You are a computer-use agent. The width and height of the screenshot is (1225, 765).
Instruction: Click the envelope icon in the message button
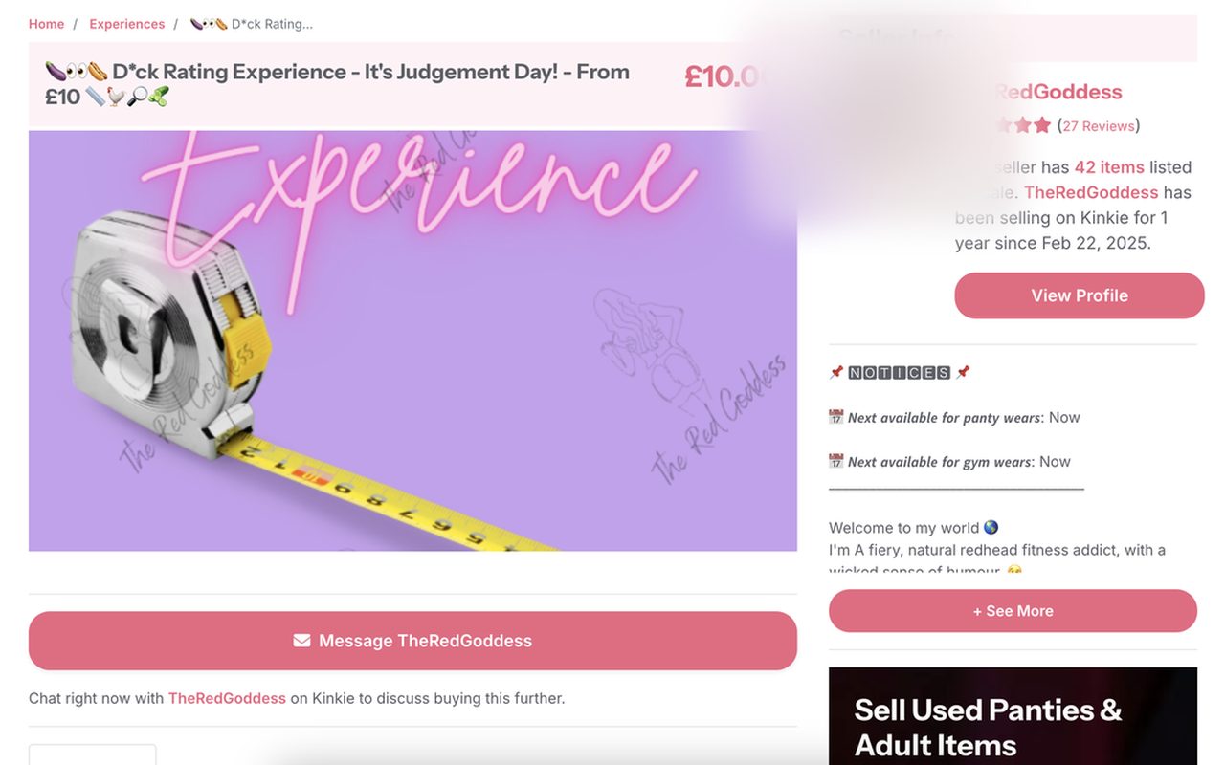pyautogui.click(x=301, y=641)
